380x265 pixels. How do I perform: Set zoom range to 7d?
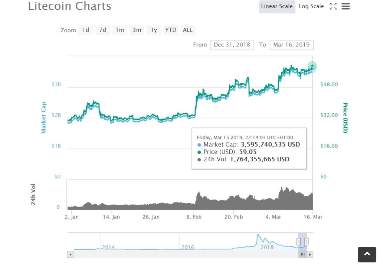click(102, 30)
